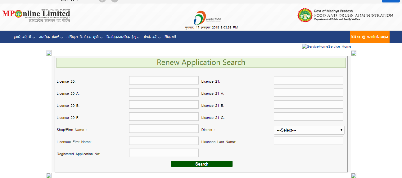Click the Licensee Last Name field

[x=309, y=141]
